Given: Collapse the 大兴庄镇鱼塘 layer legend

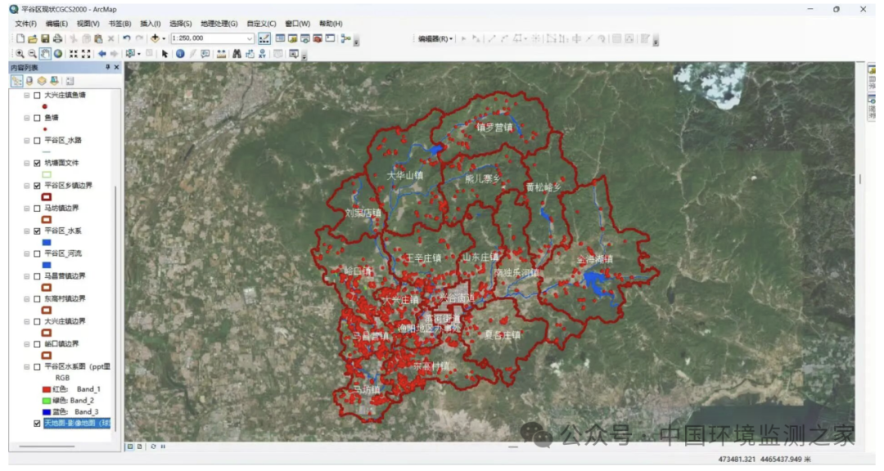Looking at the screenshot, I should (x=26, y=96).
